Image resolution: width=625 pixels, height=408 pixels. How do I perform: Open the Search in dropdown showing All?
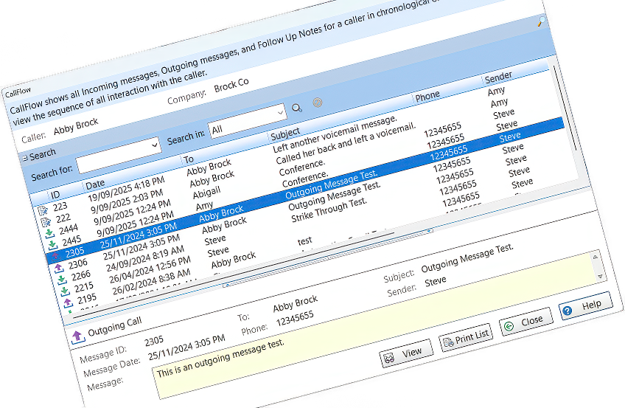point(248,121)
